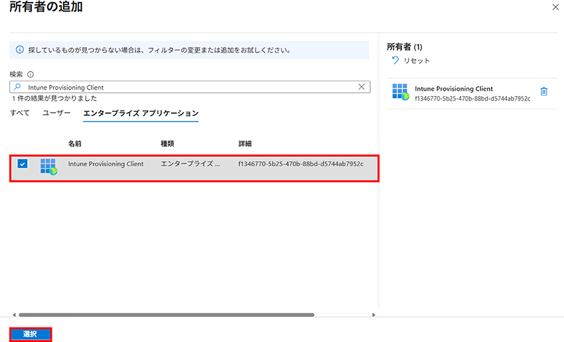Click the f1346770 ID under the selected owner

pyautogui.click(x=472, y=99)
